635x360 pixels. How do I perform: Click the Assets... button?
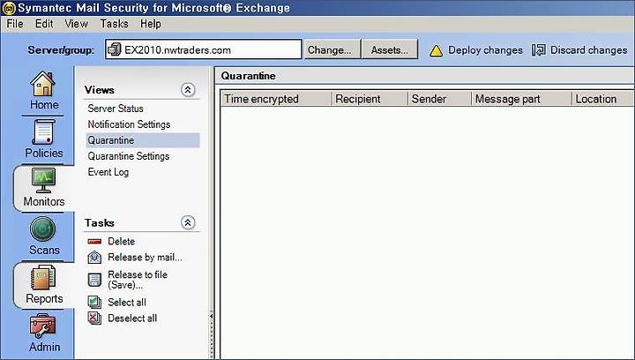pyautogui.click(x=390, y=49)
